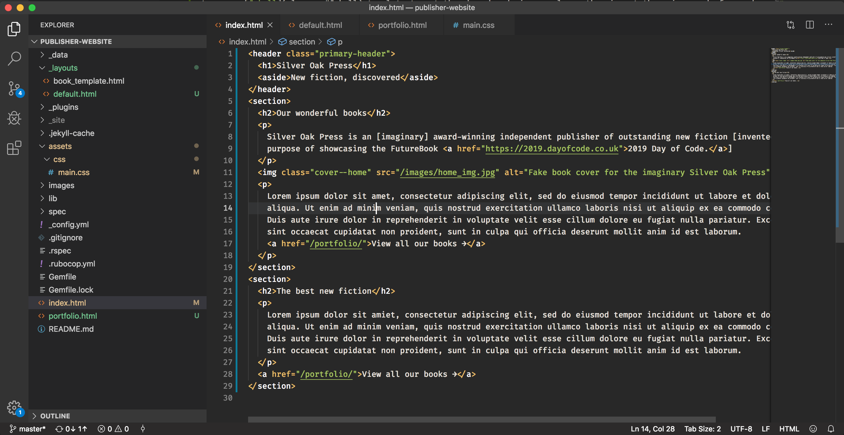Viewport: 844px width, 435px height.
Task: Open the Gemfile.lock file
Action: pyautogui.click(x=118, y=290)
